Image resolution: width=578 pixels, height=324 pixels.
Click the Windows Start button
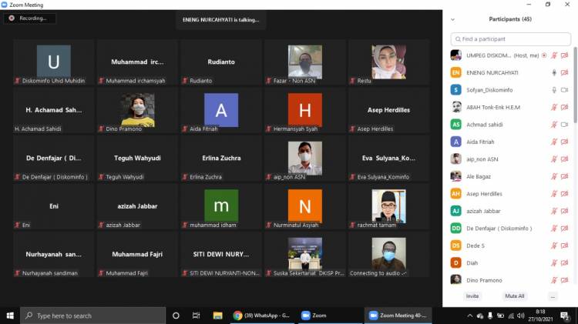point(10,316)
